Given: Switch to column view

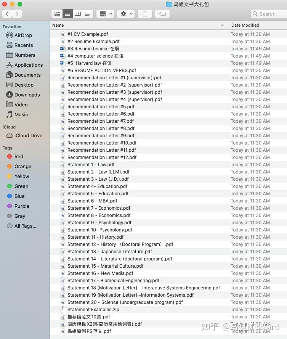Looking at the screenshot, I should tap(78, 14).
